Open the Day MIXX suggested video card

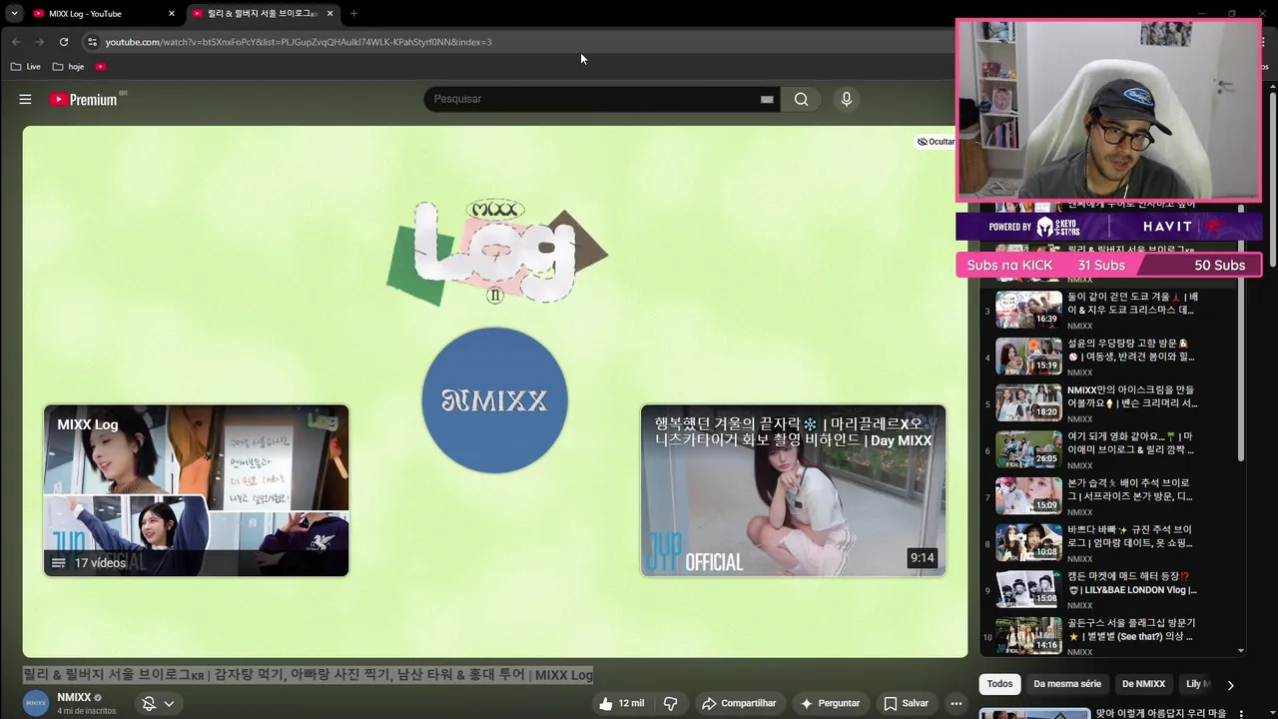coord(793,490)
